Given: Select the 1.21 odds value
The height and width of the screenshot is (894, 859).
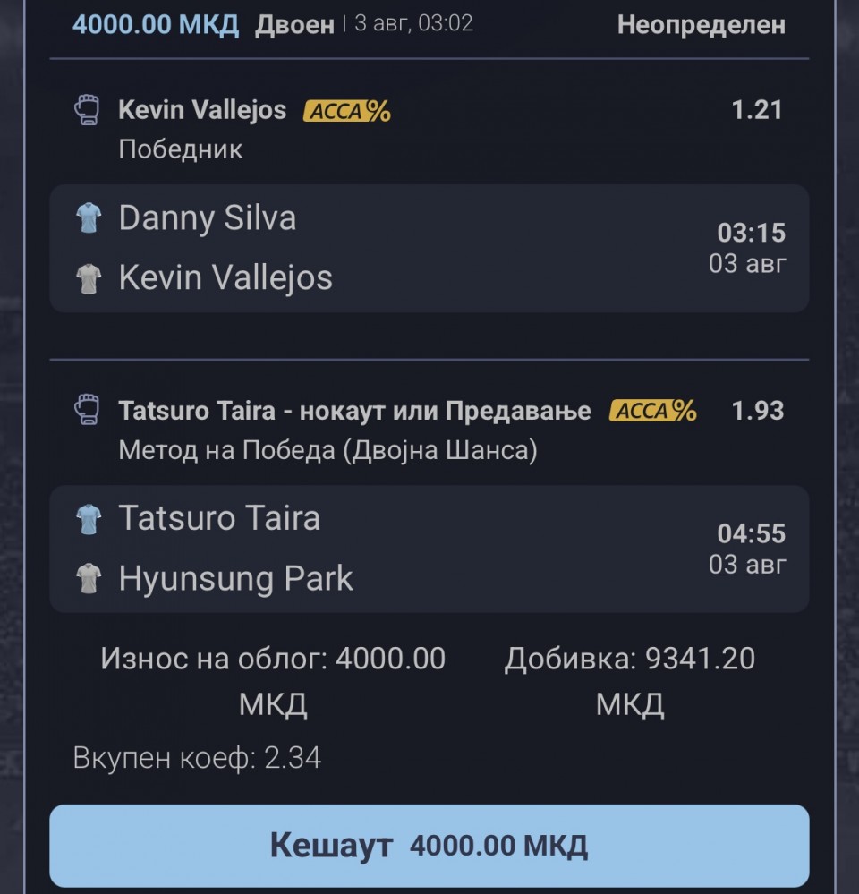Looking at the screenshot, I should tap(757, 110).
